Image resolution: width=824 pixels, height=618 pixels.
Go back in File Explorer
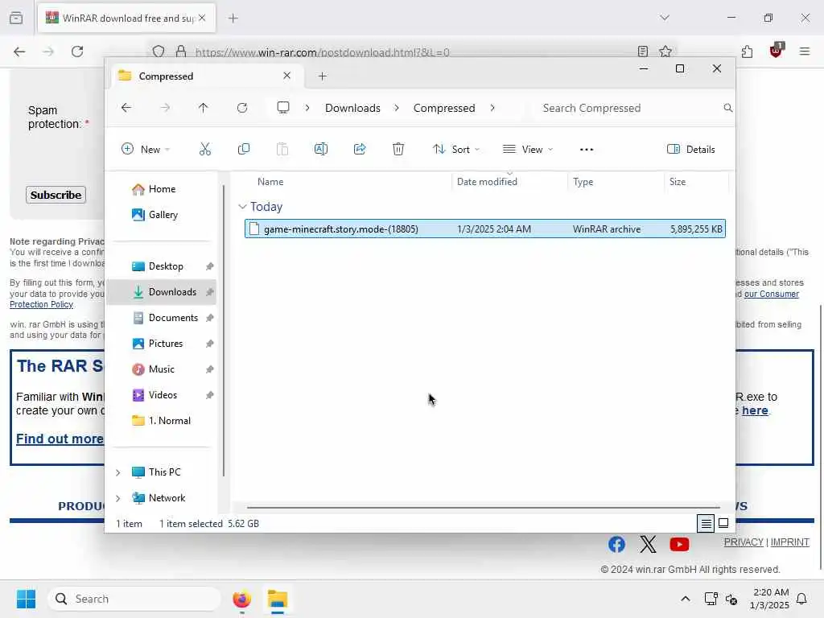pyautogui.click(x=126, y=108)
